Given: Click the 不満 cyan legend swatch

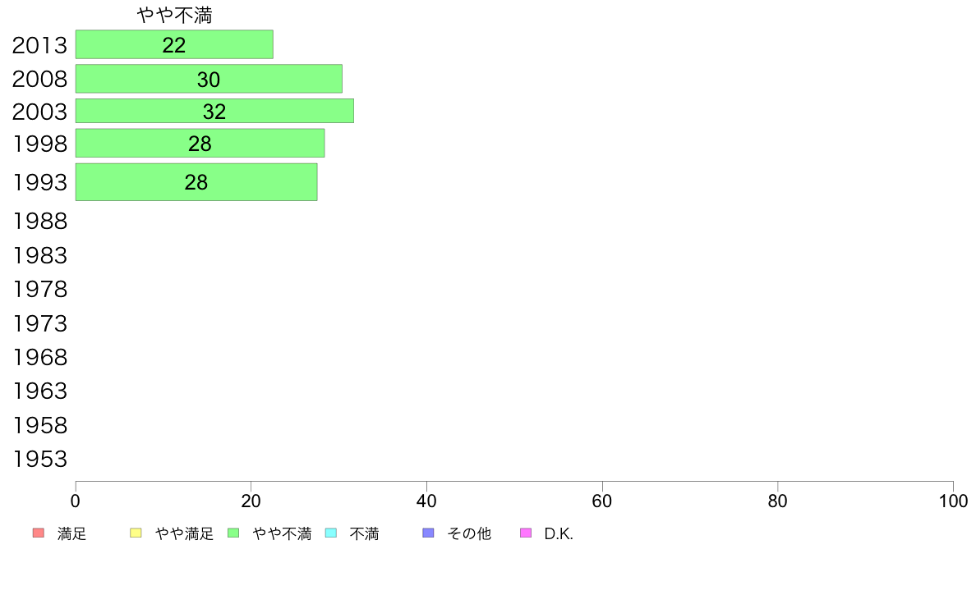Looking at the screenshot, I should [331, 533].
